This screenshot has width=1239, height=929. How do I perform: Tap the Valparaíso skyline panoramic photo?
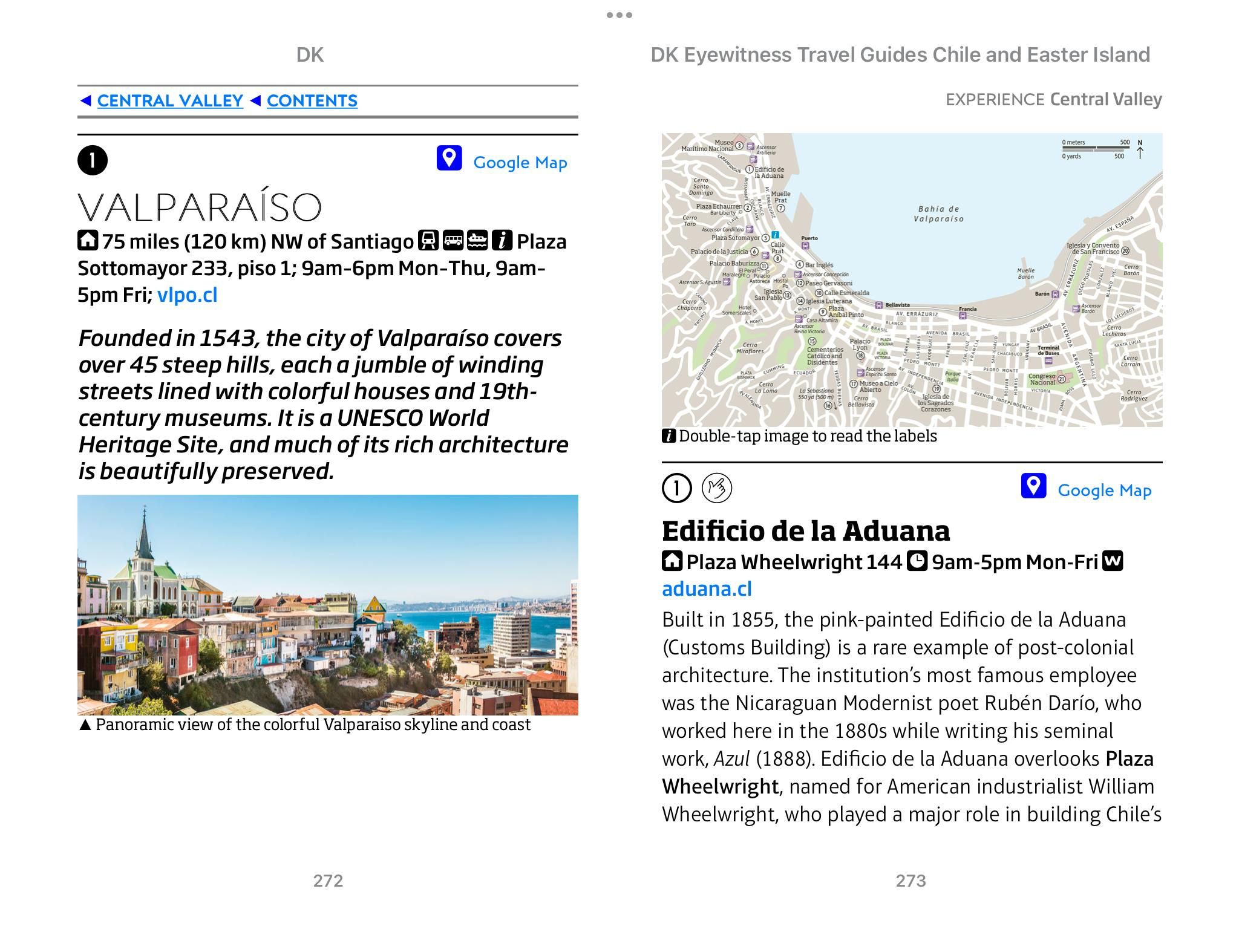[x=327, y=605]
